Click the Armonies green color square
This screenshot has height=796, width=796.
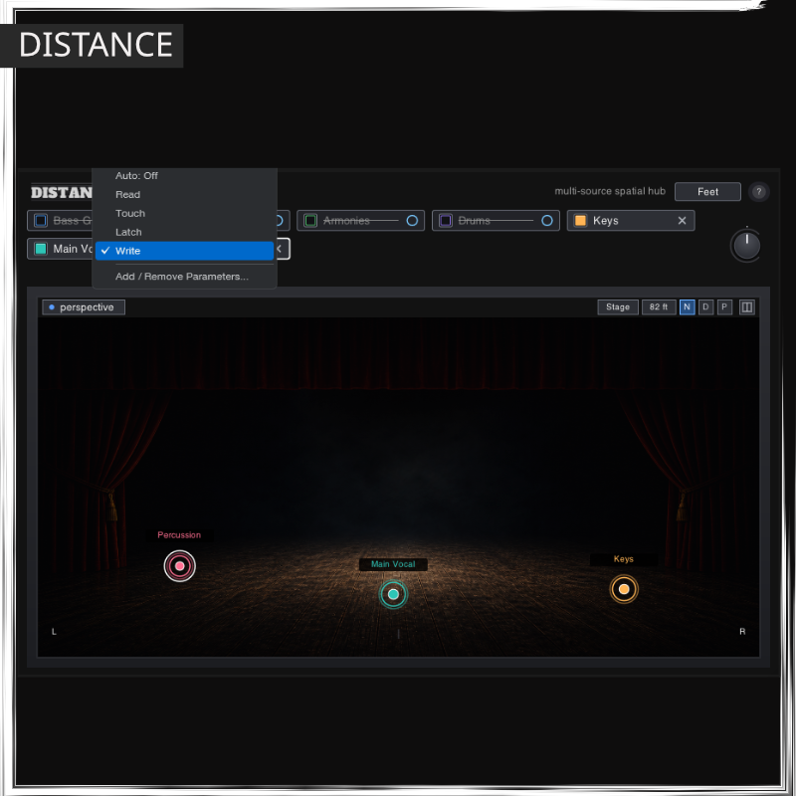(310, 220)
